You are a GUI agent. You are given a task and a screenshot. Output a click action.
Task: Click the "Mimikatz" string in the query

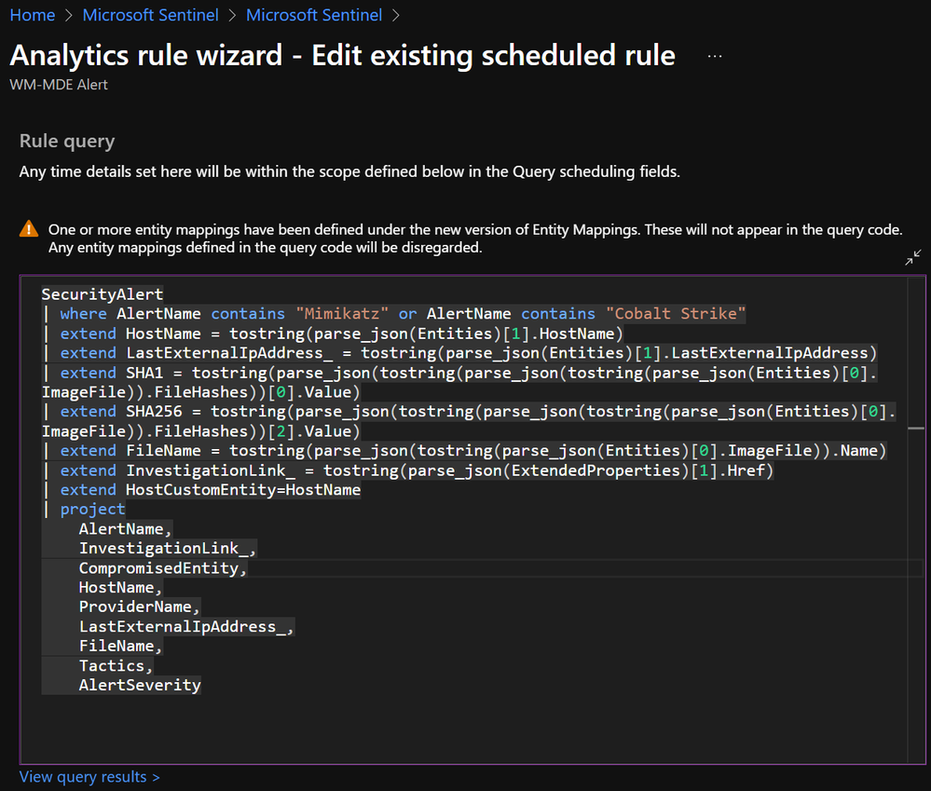(342, 313)
